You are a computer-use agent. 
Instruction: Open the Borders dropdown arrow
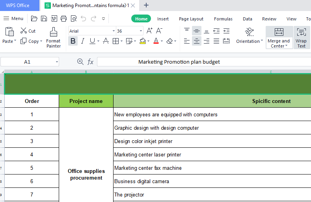pos(121,41)
